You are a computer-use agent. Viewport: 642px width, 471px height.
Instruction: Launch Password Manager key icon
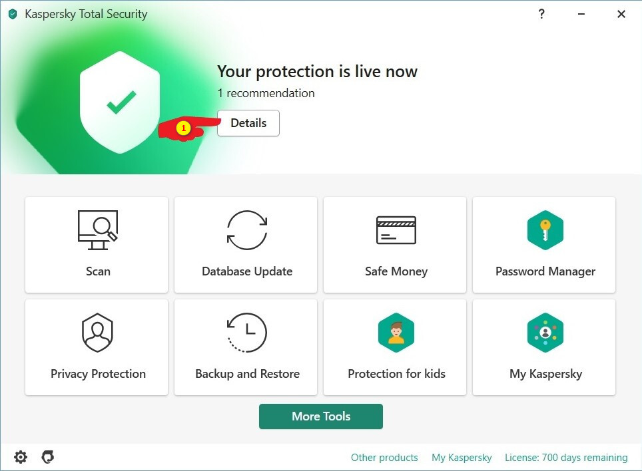coord(545,230)
